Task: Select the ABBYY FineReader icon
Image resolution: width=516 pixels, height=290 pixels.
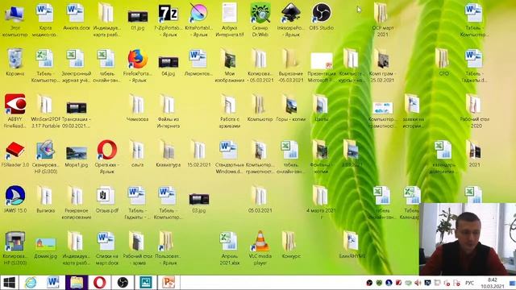Action: pos(15,105)
